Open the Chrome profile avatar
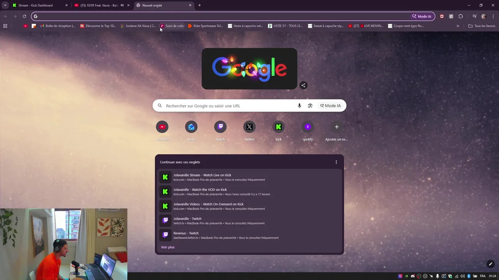499x280 pixels. point(484,16)
